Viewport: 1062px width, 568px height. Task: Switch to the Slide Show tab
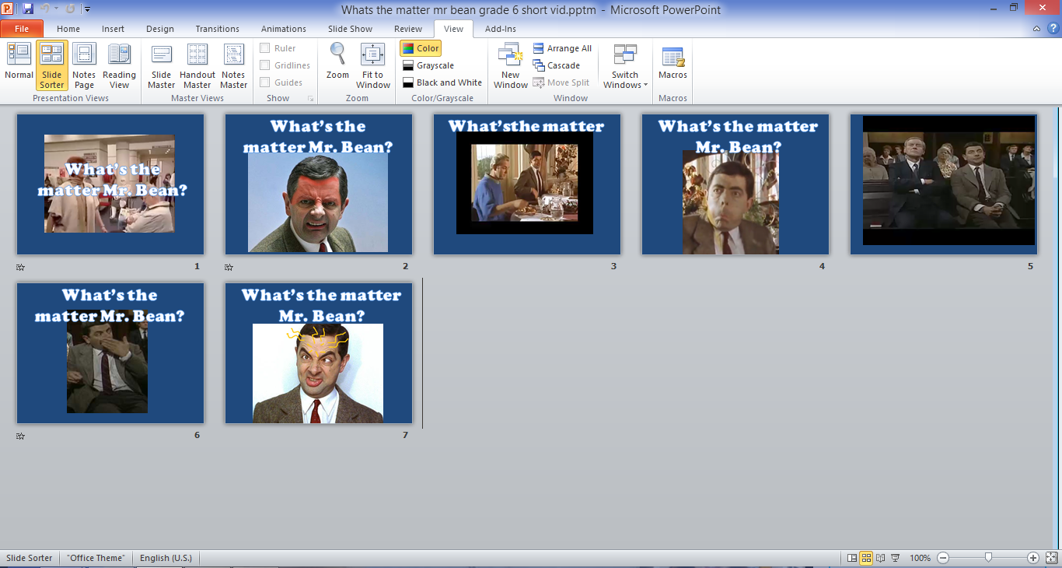pyautogui.click(x=351, y=29)
